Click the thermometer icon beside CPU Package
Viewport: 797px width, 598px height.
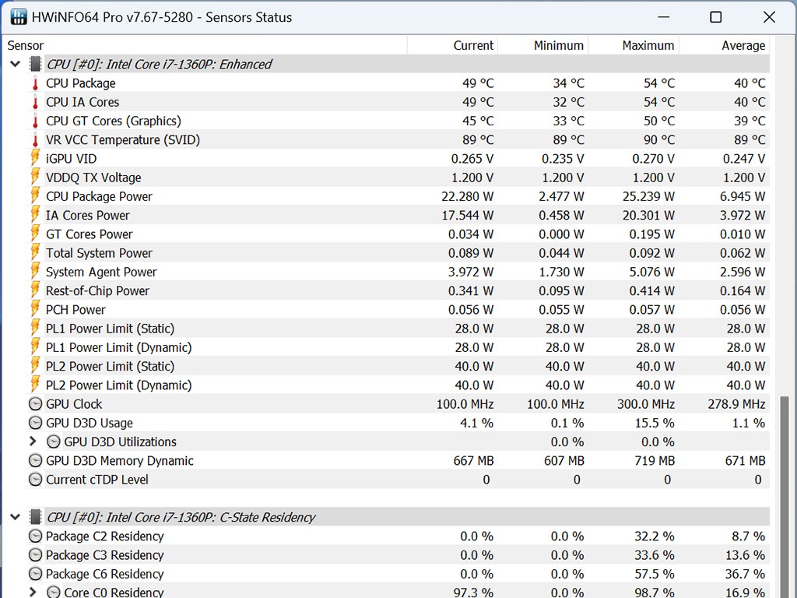pyautogui.click(x=35, y=83)
